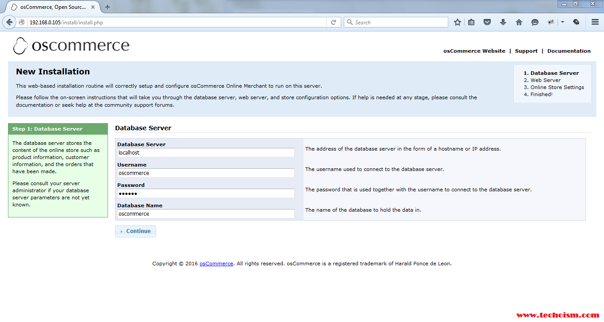
Task: Click the Username input field
Action: (x=206, y=173)
